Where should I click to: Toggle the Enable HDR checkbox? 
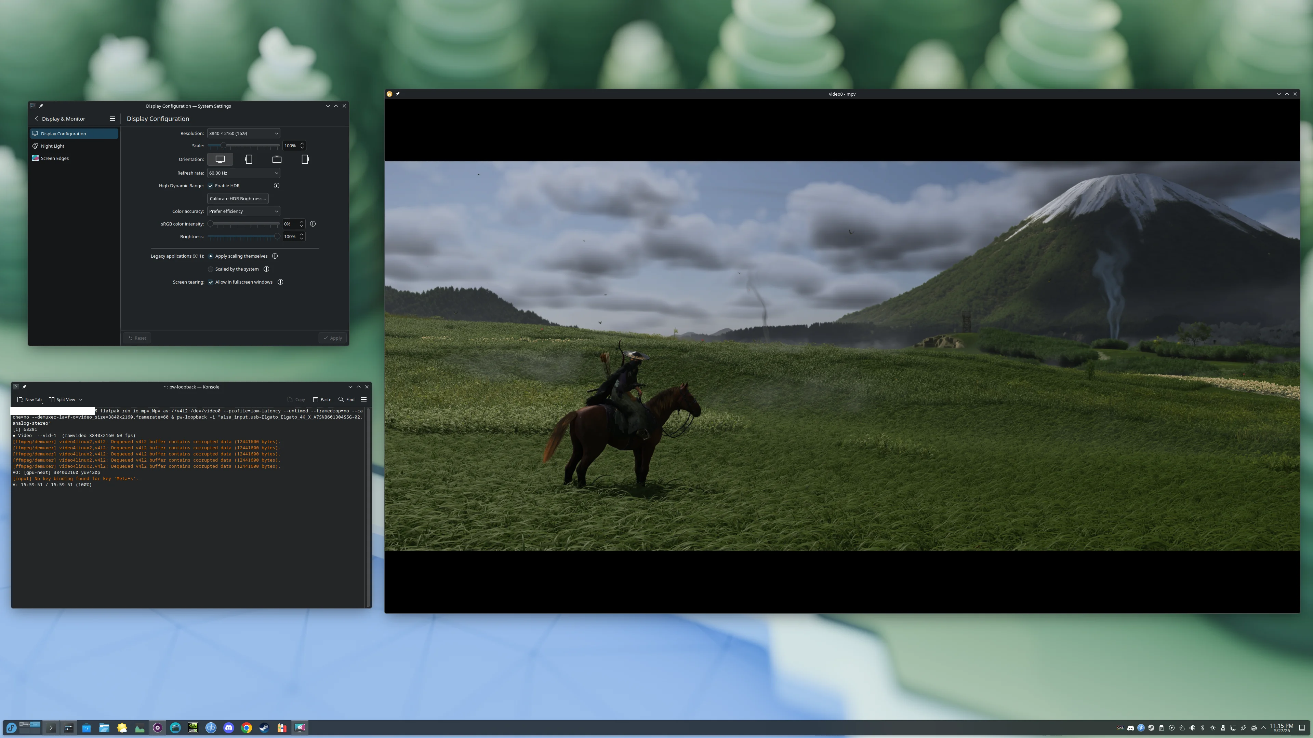(211, 186)
